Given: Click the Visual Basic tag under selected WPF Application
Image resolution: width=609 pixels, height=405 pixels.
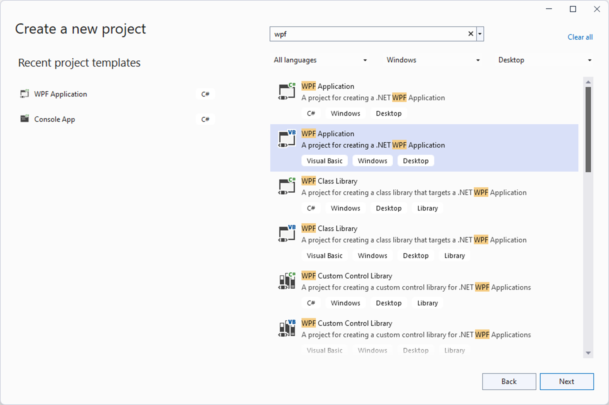Looking at the screenshot, I should [324, 161].
